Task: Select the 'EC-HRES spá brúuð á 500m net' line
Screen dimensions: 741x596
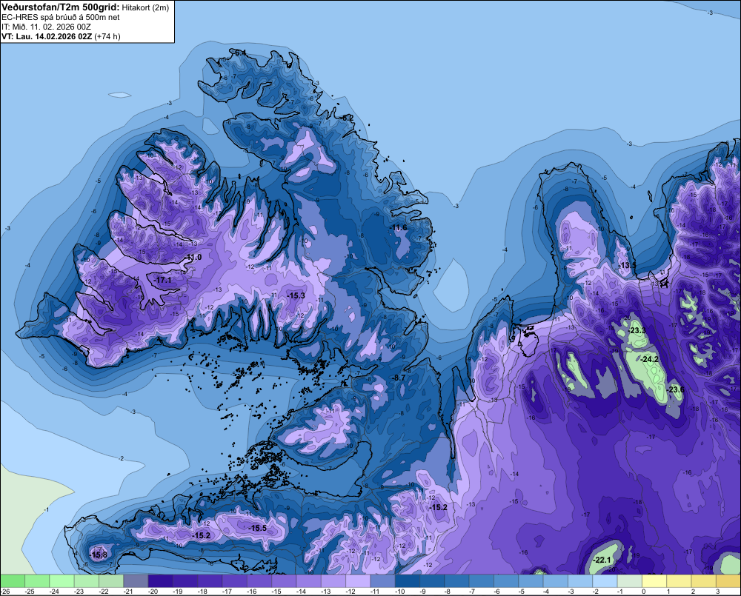Action: tap(61, 18)
